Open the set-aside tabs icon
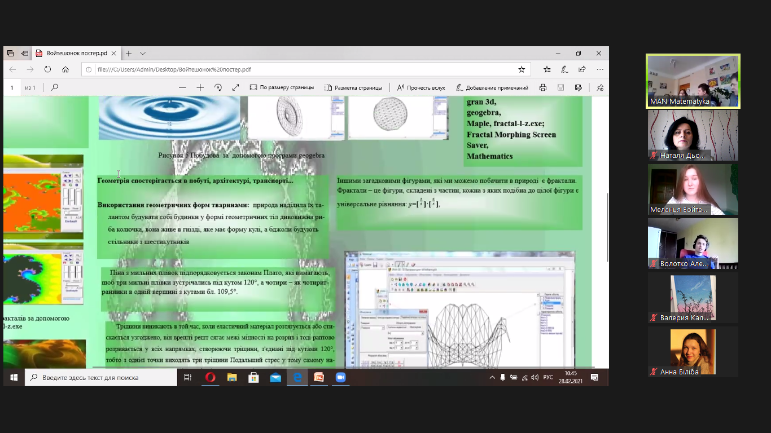The width and height of the screenshot is (771, 433). click(11, 53)
